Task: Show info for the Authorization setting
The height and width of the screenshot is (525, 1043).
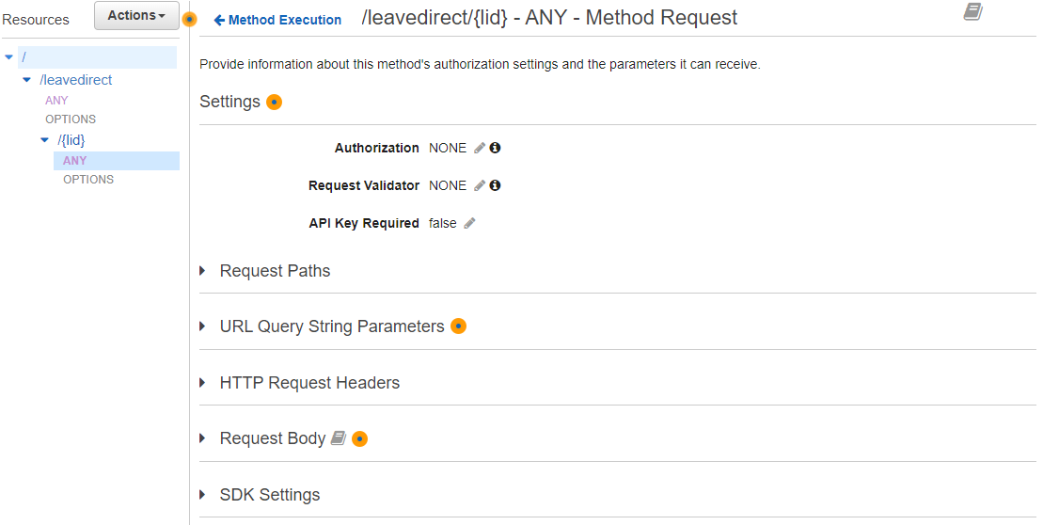Action: point(495,148)
